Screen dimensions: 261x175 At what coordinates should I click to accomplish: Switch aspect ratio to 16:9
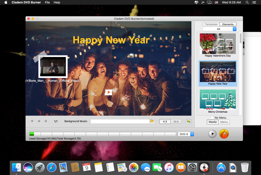point(176,122)
